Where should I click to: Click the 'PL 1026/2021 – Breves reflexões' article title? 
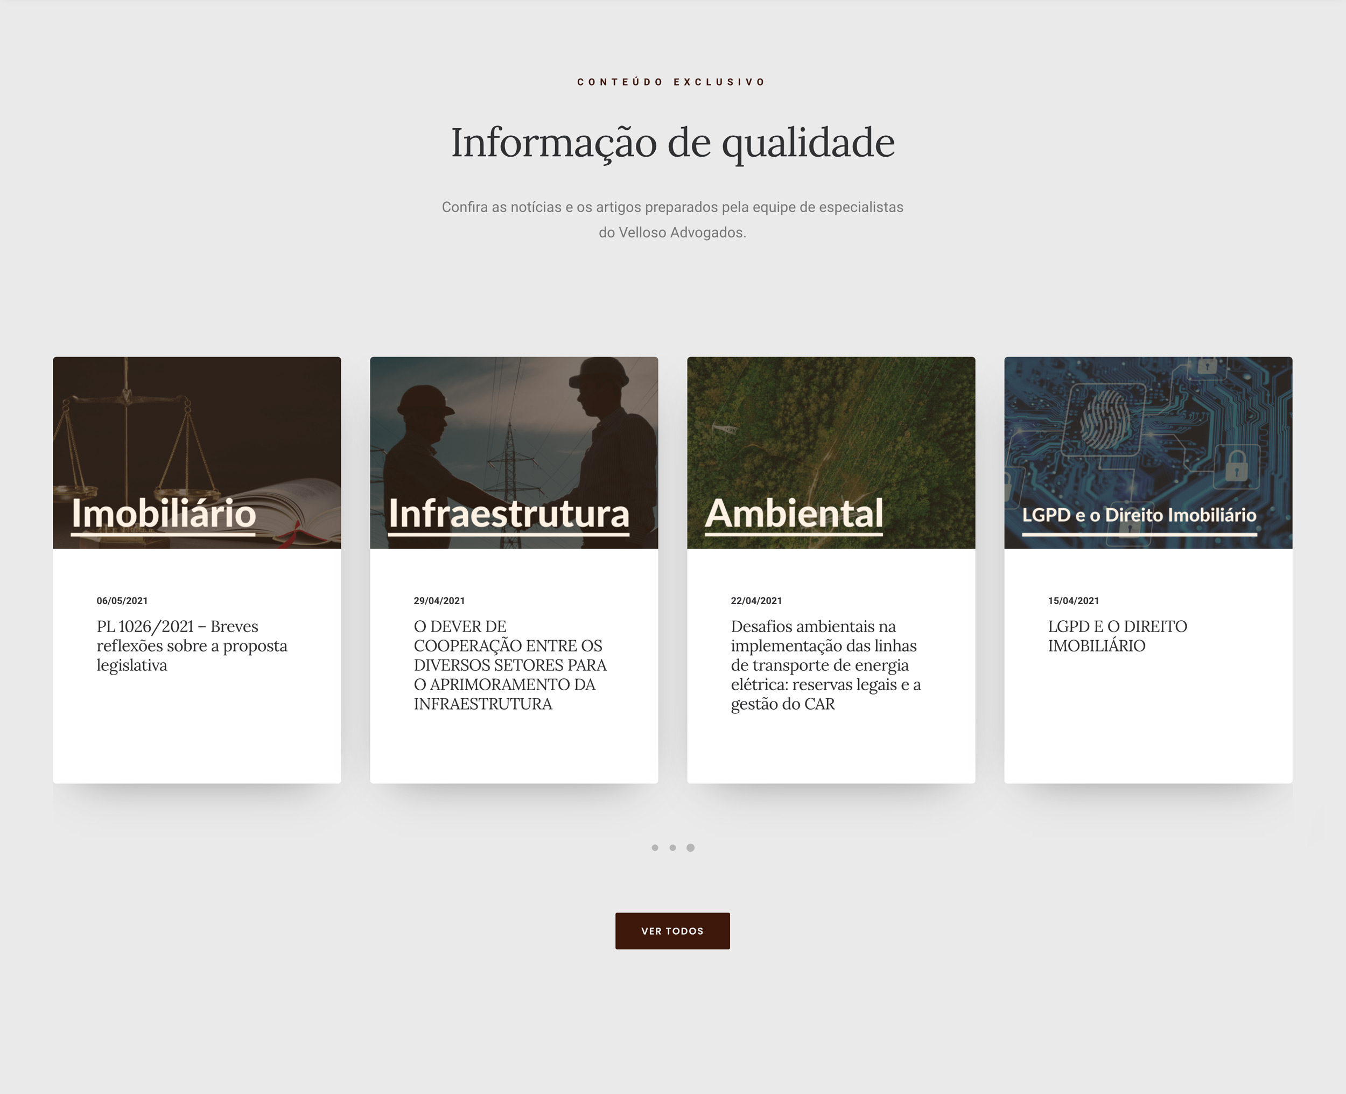(x=192, y=646)
